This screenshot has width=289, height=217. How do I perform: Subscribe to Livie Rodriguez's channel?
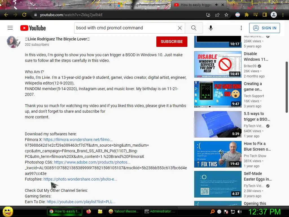click(172, 42)
